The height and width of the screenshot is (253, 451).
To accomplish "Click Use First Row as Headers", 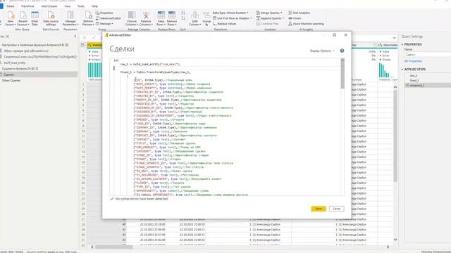I will [233, 18].
